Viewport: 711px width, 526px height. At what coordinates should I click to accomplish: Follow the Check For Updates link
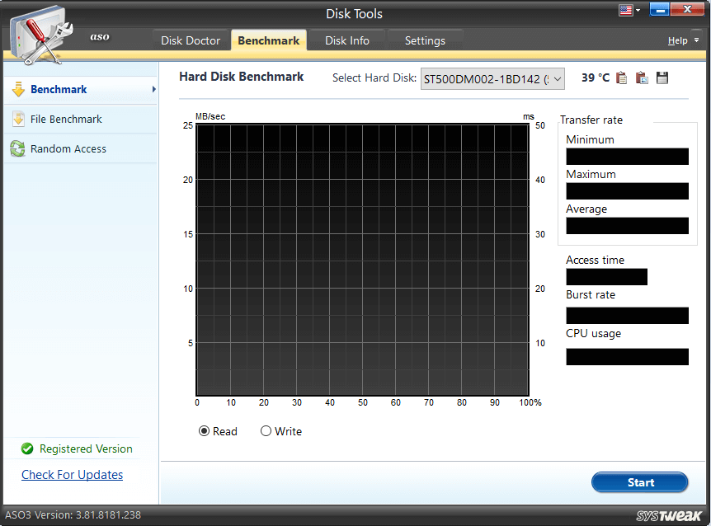click(73, 475)
